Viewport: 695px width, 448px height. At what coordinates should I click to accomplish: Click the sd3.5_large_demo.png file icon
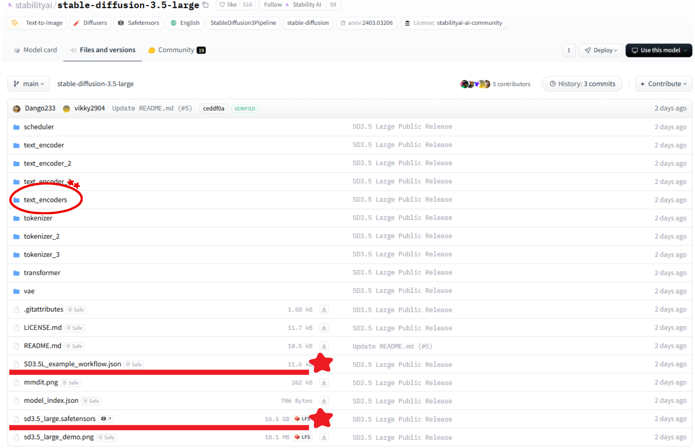(16, 437)
